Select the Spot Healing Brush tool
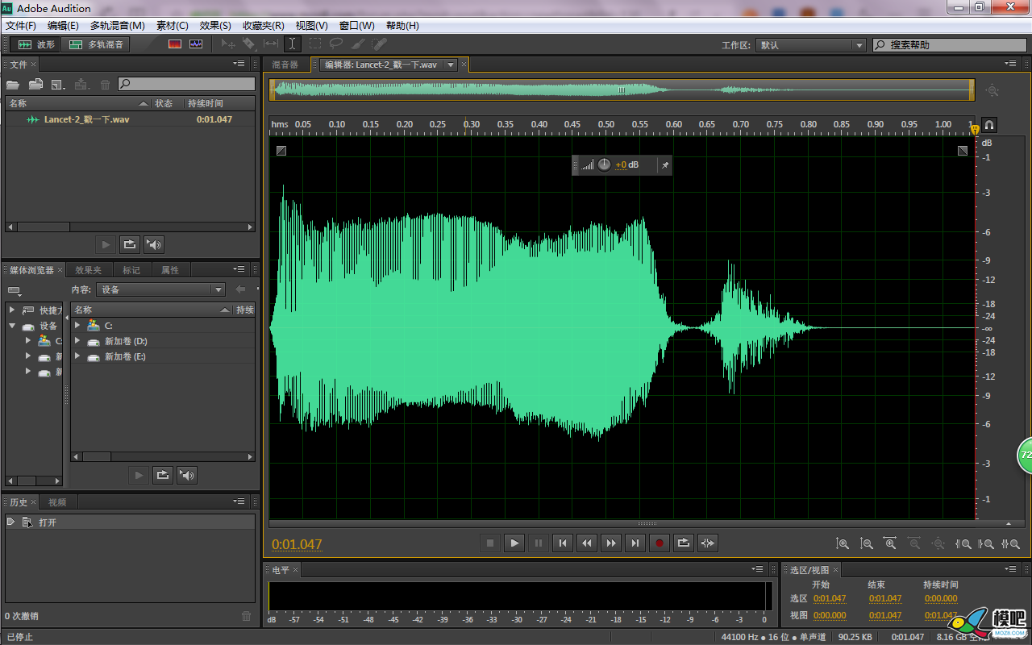 click(x=379, y=44)
